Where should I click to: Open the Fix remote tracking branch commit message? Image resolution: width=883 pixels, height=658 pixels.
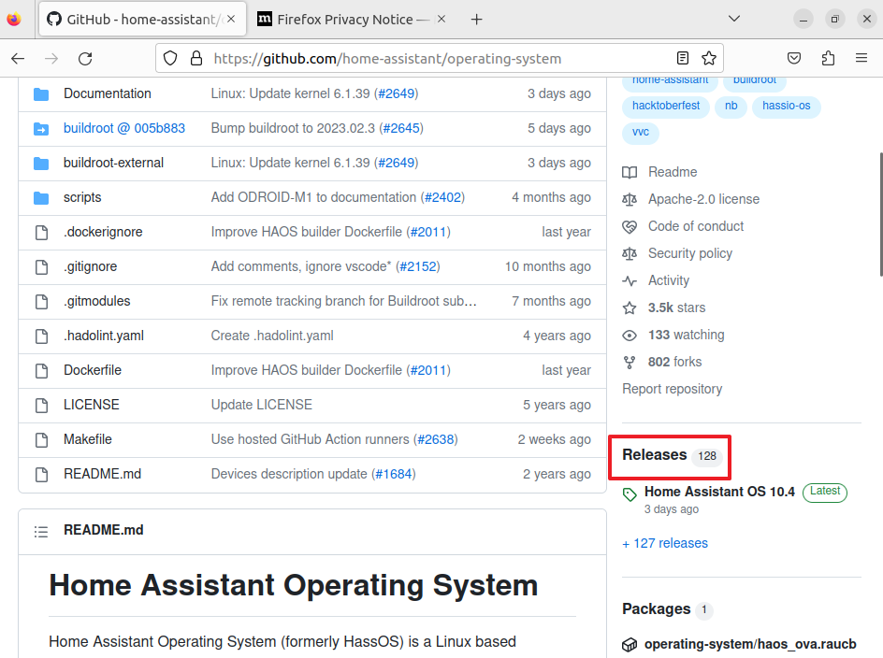pyautogui.click(x=343, y=302)
